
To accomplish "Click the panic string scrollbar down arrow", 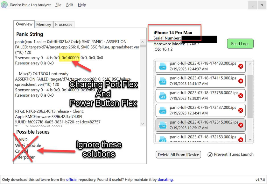I will (x=143, y=124).
